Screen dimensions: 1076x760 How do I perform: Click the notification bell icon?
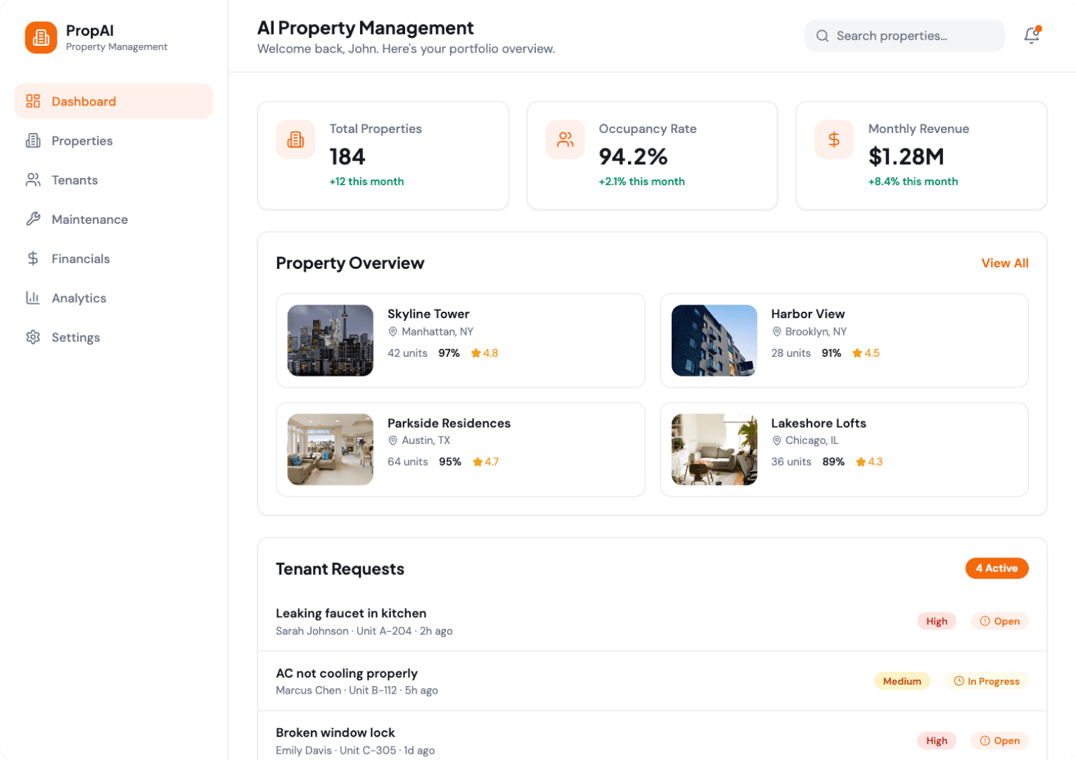(x=1031, y=35)
